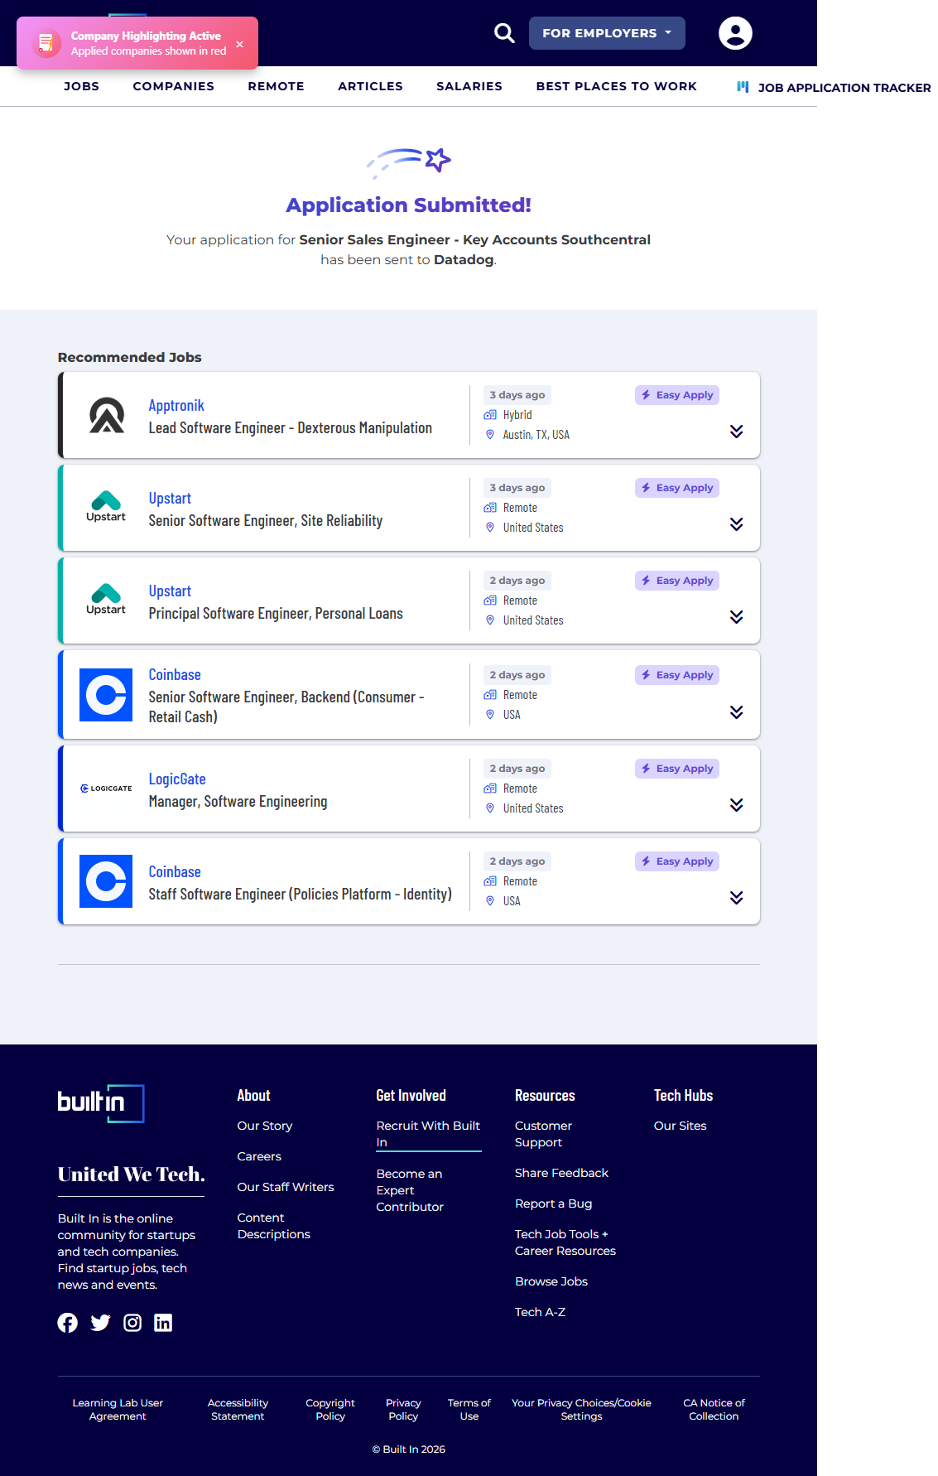Viewport: 938px width, 1476px height.
Task: Click Easy Apply on Coinbase Backend job
Action: pos(676,675)
